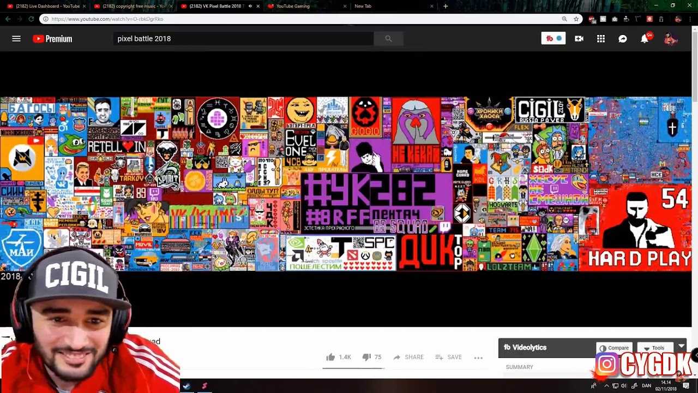Open the volume speaker tray icon
This screenshot has width=698, height=393.
tap(624, 386)
